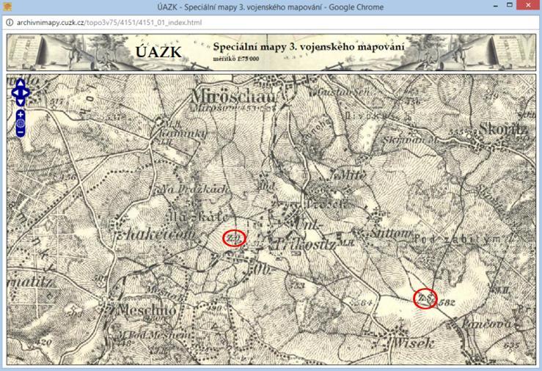The image size is (542, 371).
Task: View site information icon in address bar
Action: click(10, 23)
